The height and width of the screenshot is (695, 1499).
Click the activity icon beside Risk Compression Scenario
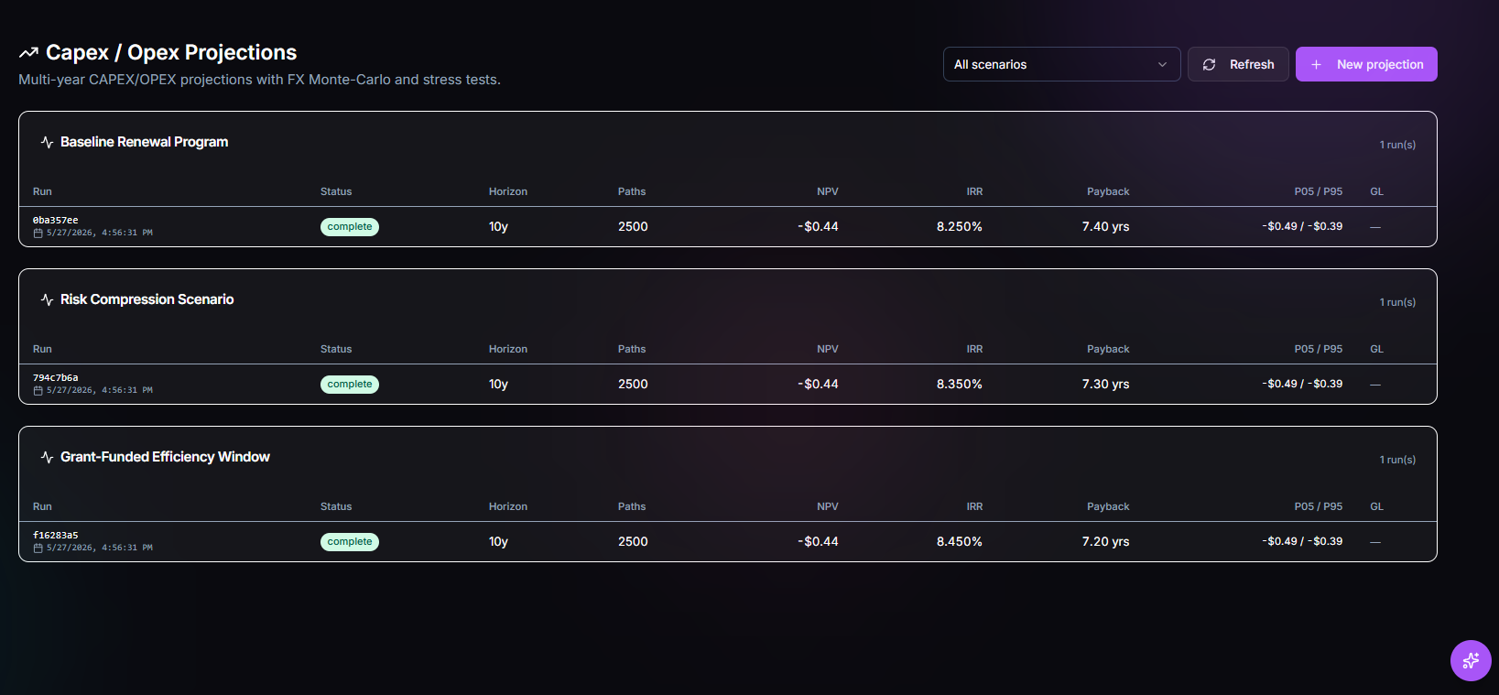(47, 299)
